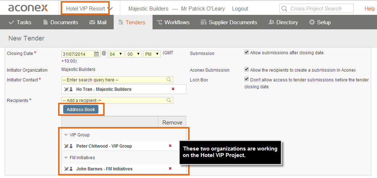Open the Workflows tab
Screen dimensions: 377x178
[x=173, y=22]
